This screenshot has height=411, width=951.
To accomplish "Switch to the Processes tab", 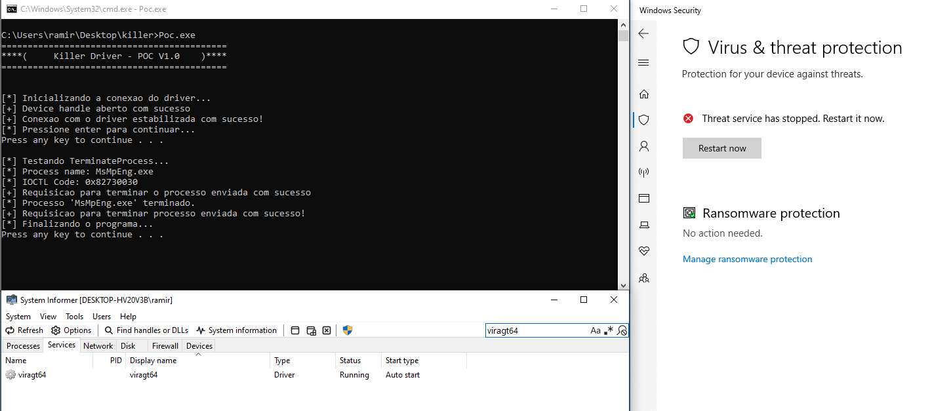I will [x=23, y=346].
